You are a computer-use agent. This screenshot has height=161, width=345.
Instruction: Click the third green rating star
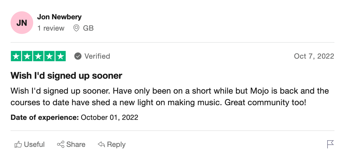click(38, 56)
